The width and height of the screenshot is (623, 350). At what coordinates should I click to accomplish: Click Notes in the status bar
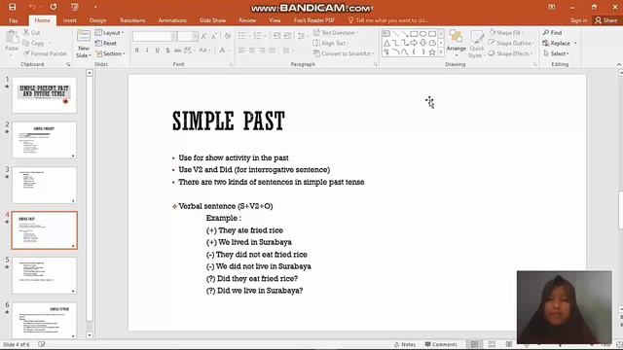[x=405, y=344]
